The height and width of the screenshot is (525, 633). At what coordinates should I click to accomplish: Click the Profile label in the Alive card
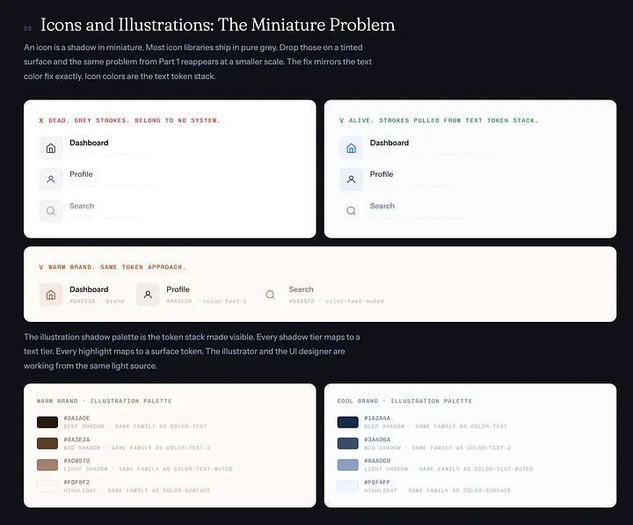coord(382,174)
